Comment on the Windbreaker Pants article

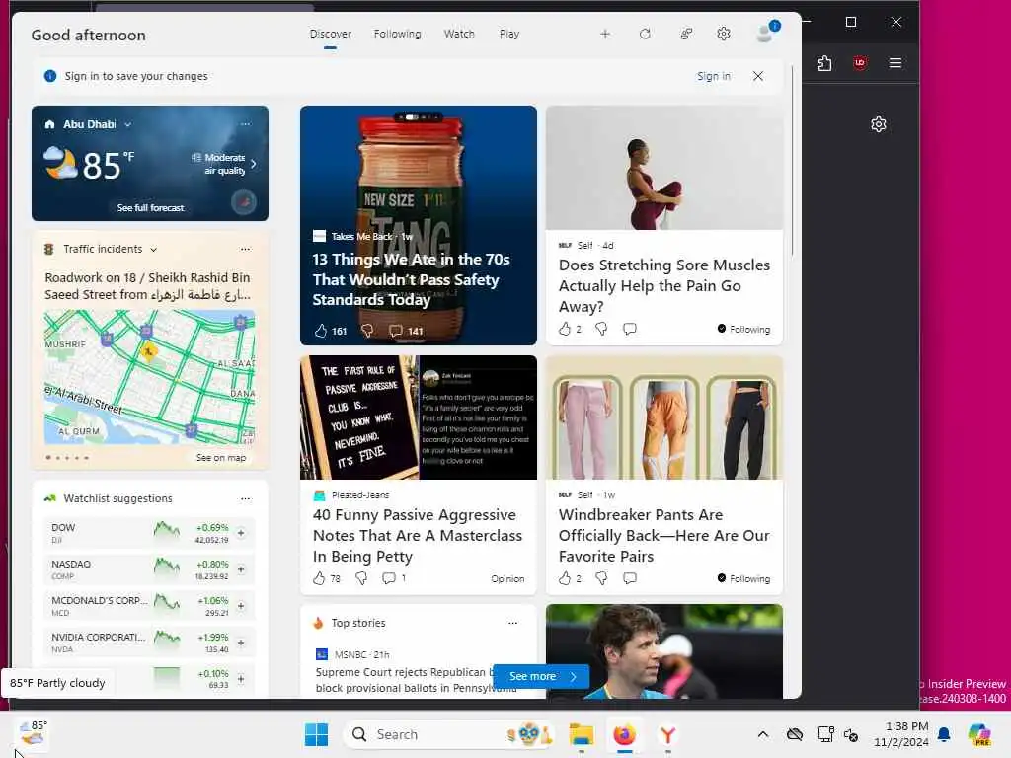pos(630,578)
